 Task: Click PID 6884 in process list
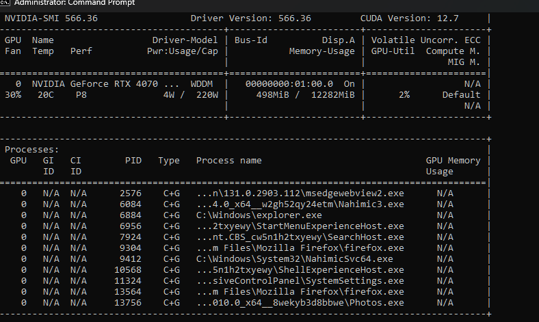click(130, 215)
